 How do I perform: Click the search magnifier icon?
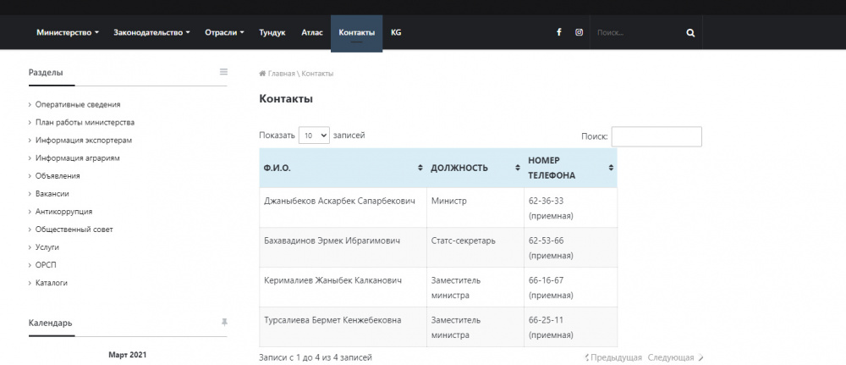[x=690, y=33]
